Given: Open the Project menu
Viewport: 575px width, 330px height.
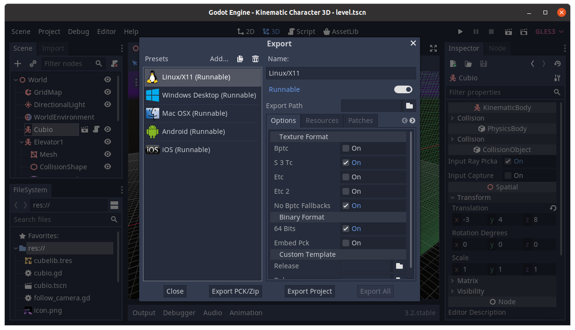Looking at the screenshot, I should (49, 32).
